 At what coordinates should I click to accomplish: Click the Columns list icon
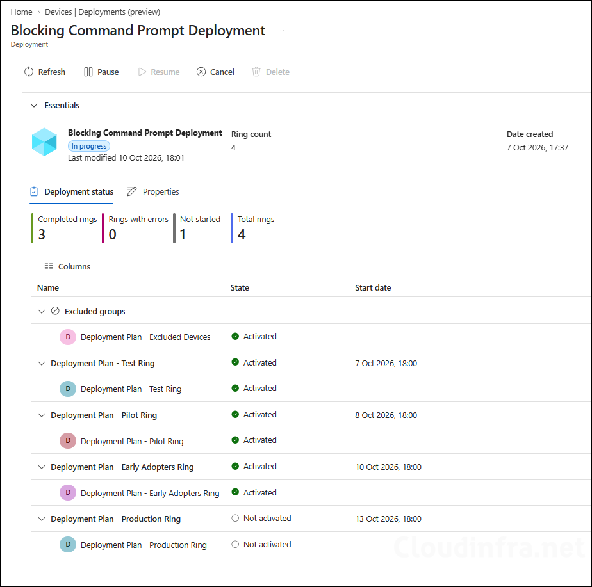[x=49, y=266]
